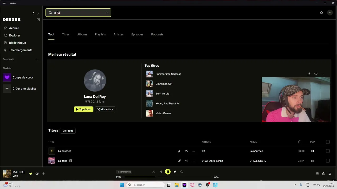Switch to the Podcasts tab
Viewport: 337px width, 189px height.
point(157,34)
